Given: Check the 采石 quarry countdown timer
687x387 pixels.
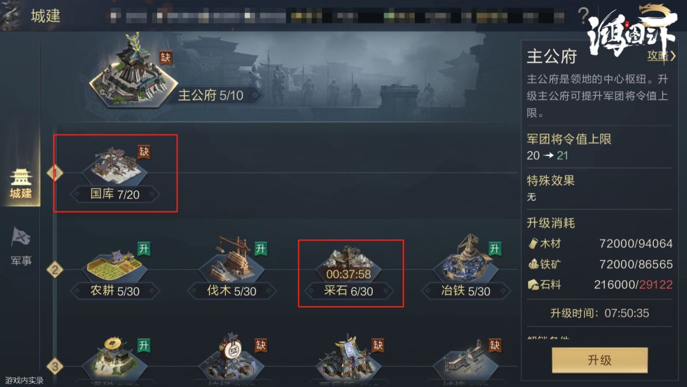Looking at the screenshot, I should click(x=348, y=274).
